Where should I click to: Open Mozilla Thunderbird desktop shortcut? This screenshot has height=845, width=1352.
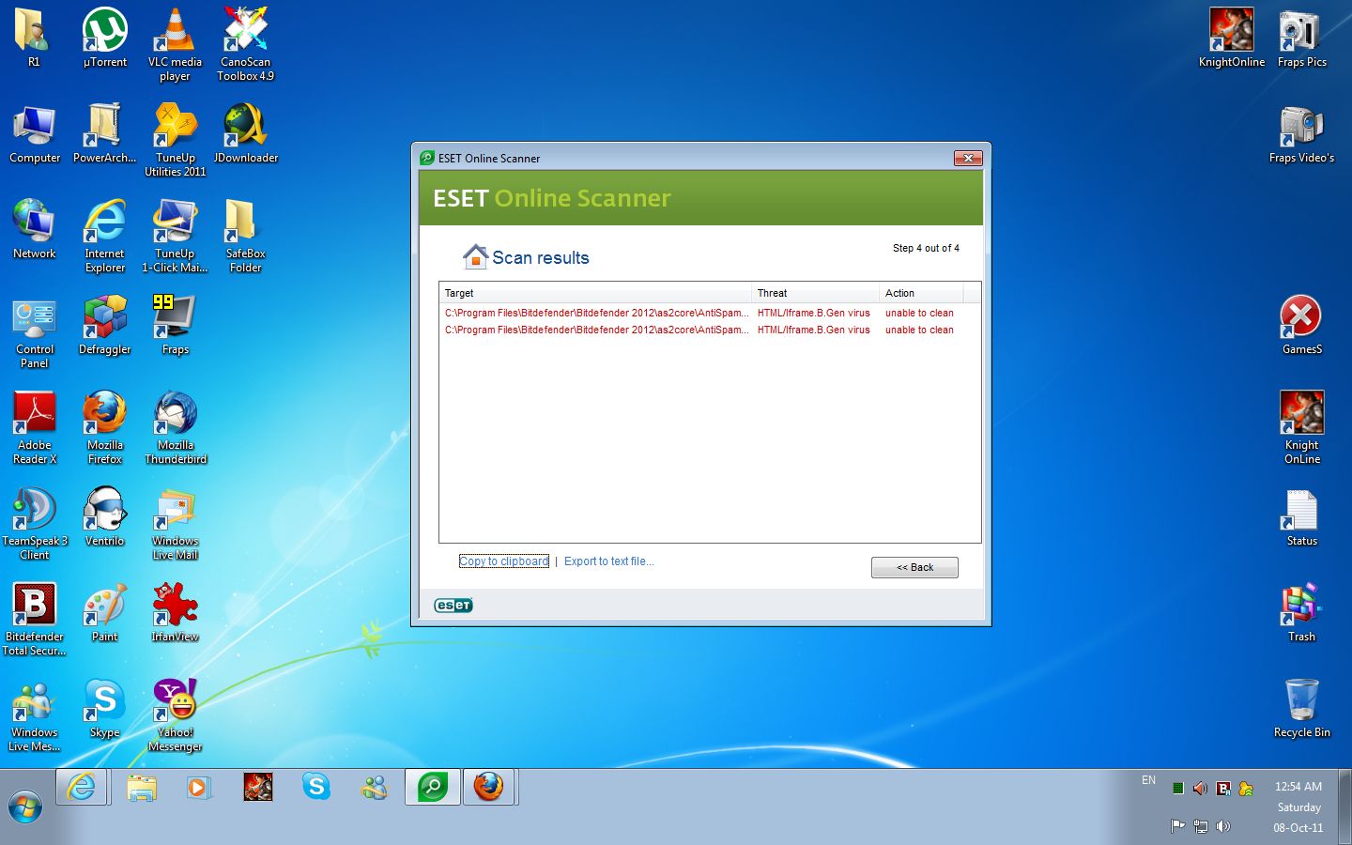coord(175,428)
